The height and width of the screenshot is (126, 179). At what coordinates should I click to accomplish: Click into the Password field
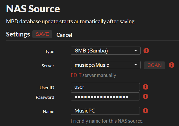(105, 97)
